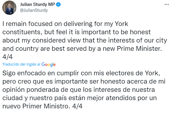Click the colorful Google logo
The height and width of the screenshot is (114, 171).
(48, 64)
